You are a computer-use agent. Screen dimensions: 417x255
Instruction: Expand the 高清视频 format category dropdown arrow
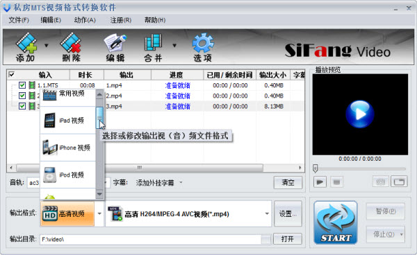pyautogui.click(x=99, y=213)
